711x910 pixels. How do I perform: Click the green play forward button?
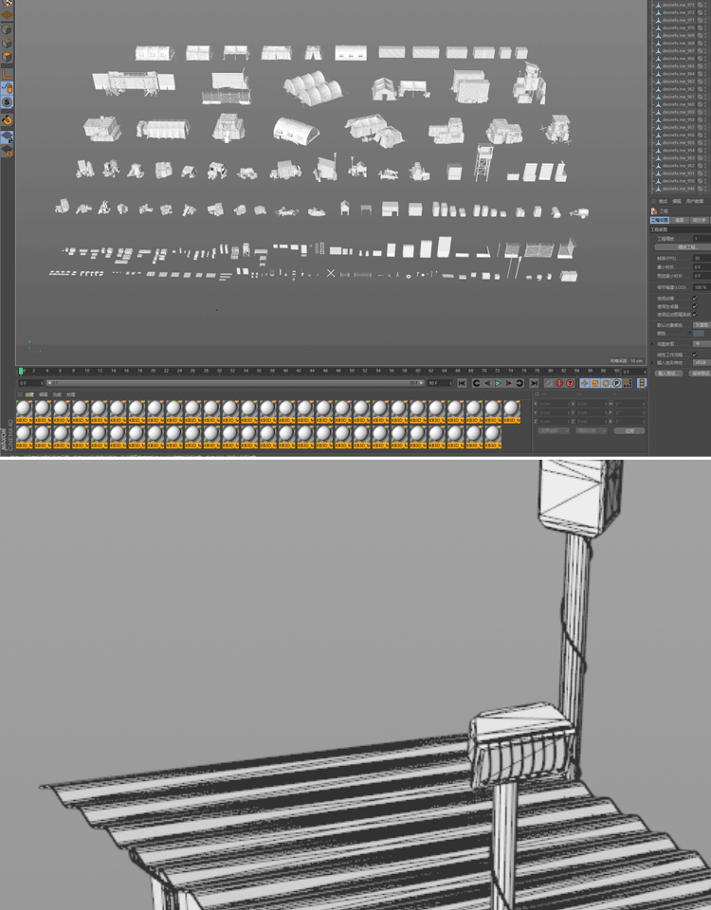498,383
